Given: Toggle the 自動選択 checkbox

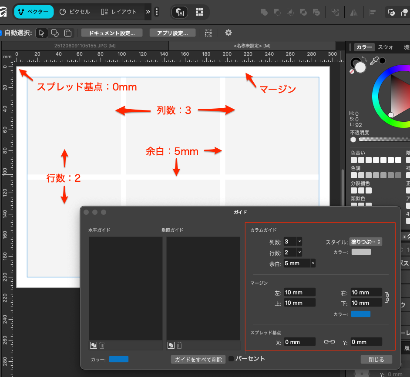Looking at the screenshot, I should coord(1,33).
